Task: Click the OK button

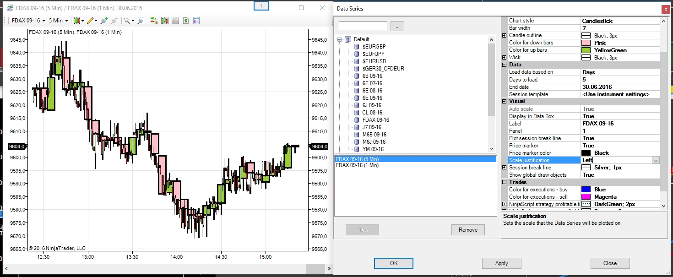Action: click(x=394, y=263)
